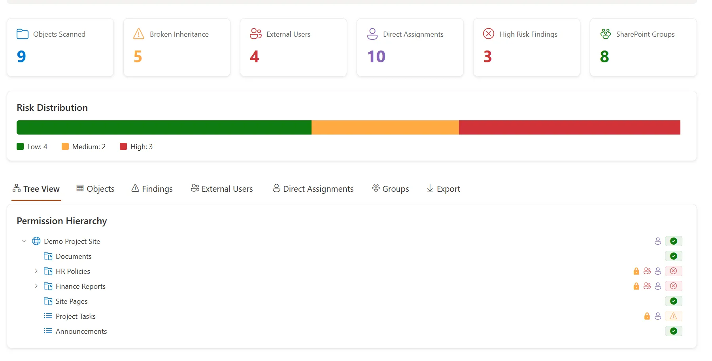
Task: Click the person icon on Project Tasks row
Action: [658, 316]
